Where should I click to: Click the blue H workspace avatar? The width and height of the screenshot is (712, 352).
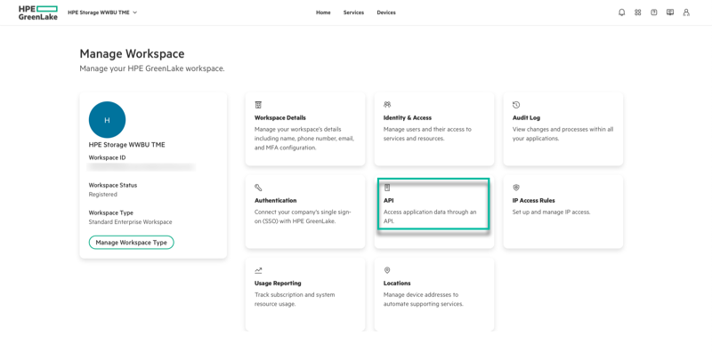coord(107,120)
